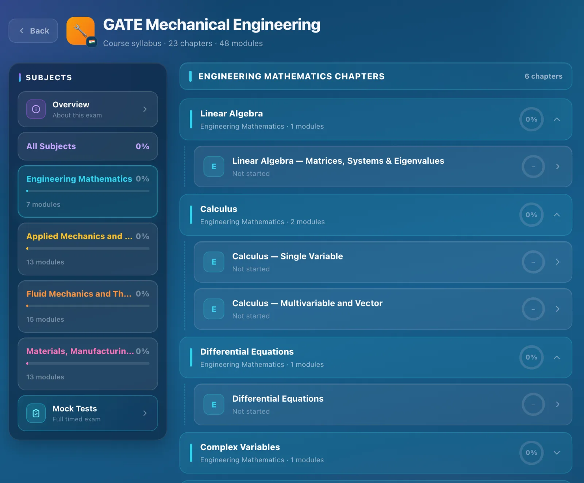Open arrow for Calculus Multivariable and Vector

coord(557,309)
